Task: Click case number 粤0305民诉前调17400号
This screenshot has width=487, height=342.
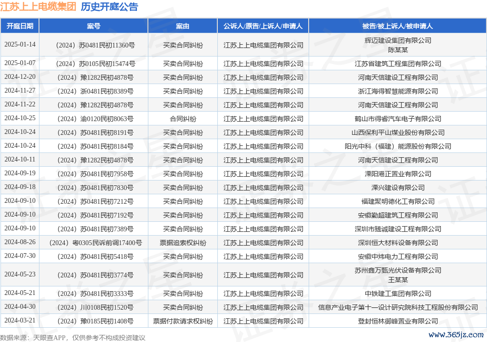Action: tap(95, 243)
